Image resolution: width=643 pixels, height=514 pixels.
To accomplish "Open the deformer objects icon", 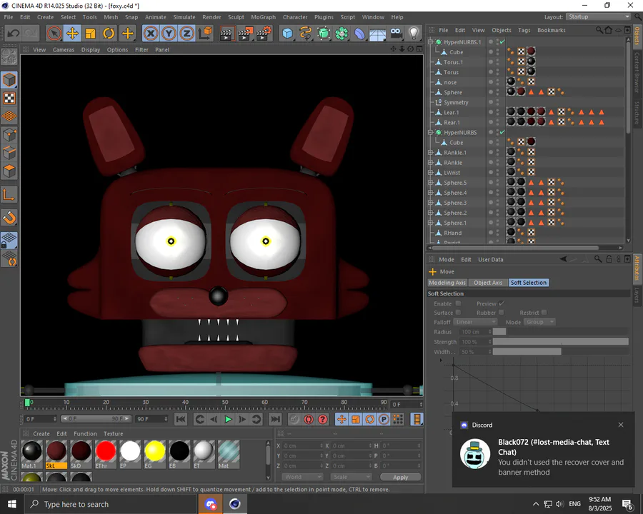I will (359, 34).
